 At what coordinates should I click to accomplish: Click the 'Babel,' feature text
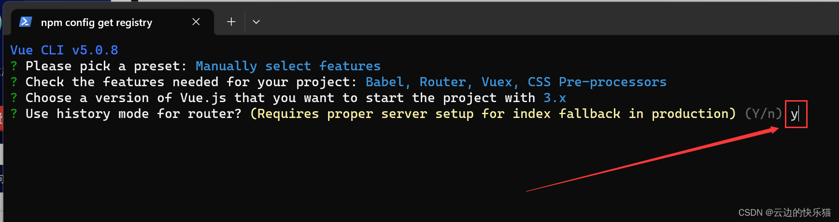pyautogui.click(x=388, y=82)
